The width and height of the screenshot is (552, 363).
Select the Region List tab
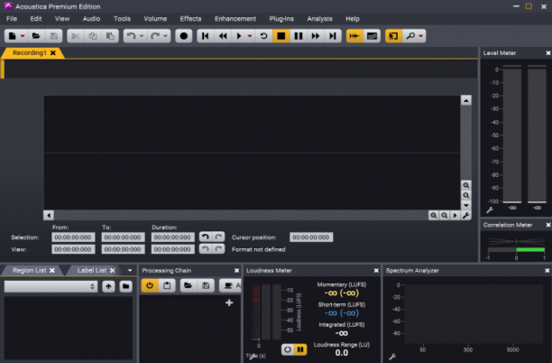pos(30,270)
